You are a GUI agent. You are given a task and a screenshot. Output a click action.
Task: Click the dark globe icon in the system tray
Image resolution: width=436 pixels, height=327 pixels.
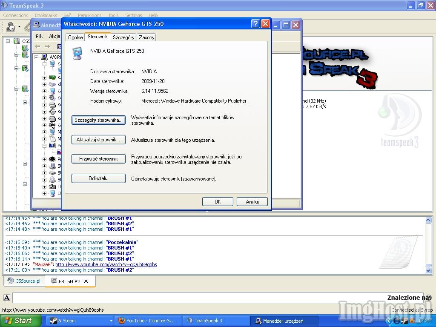click(x=396, y=321)
